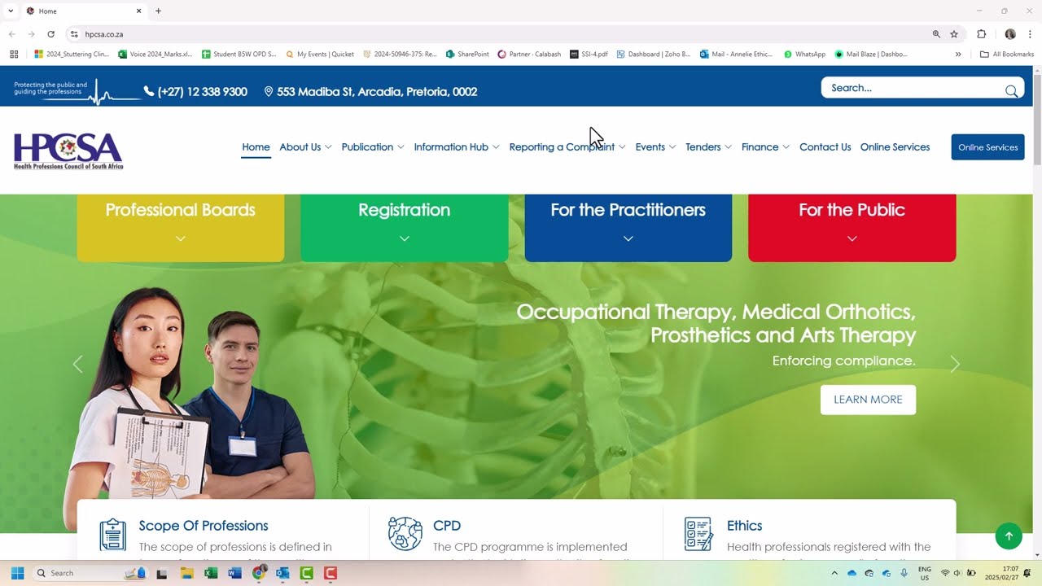1042x586 pixels.
Task: Open File Explorer from the taskbar
Action: pos(186,573)
